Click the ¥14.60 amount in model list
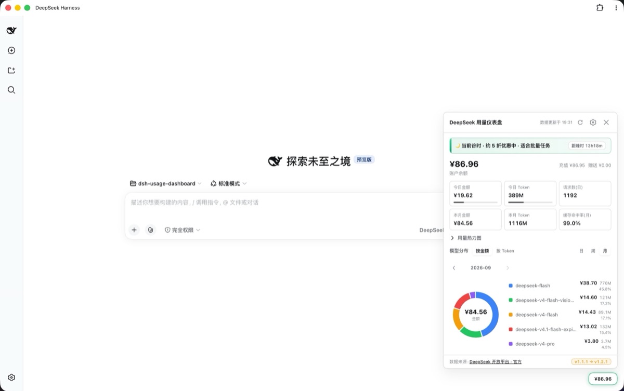 pos(588,298)
